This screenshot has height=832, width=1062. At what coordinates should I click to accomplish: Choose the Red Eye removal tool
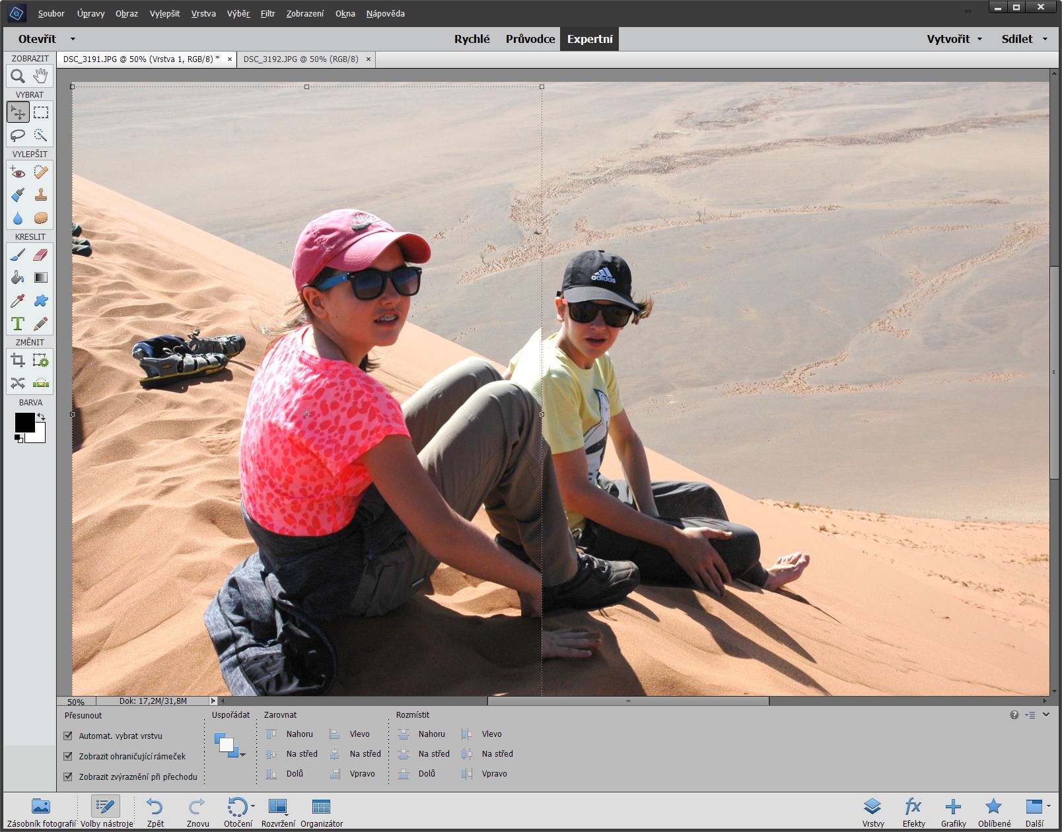click(18, 172)
